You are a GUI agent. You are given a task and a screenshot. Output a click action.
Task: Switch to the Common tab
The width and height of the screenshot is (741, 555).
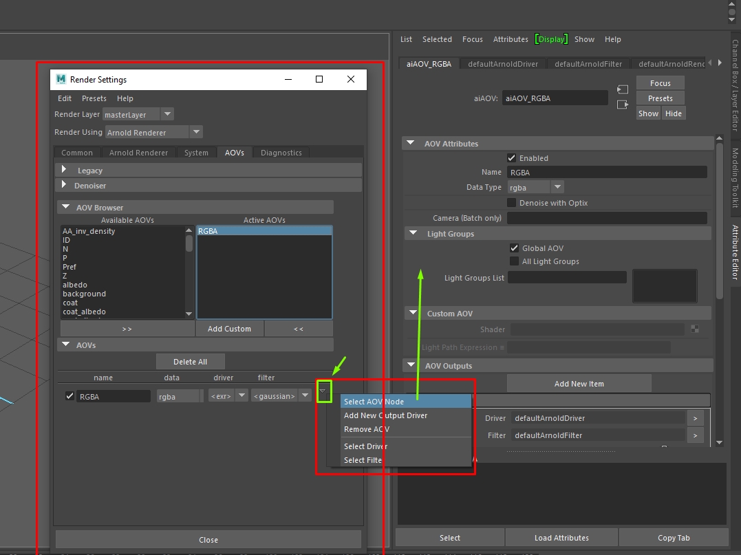pos(77,153)
